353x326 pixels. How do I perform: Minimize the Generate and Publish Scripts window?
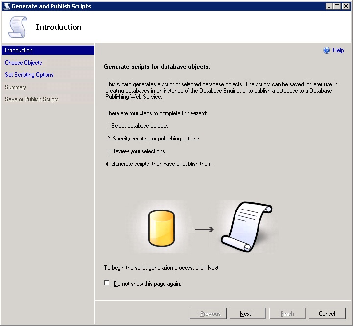[329, 6]
